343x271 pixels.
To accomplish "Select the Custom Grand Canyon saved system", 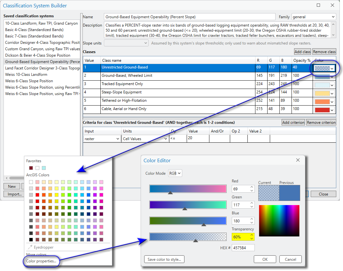I will coord(42,49).
